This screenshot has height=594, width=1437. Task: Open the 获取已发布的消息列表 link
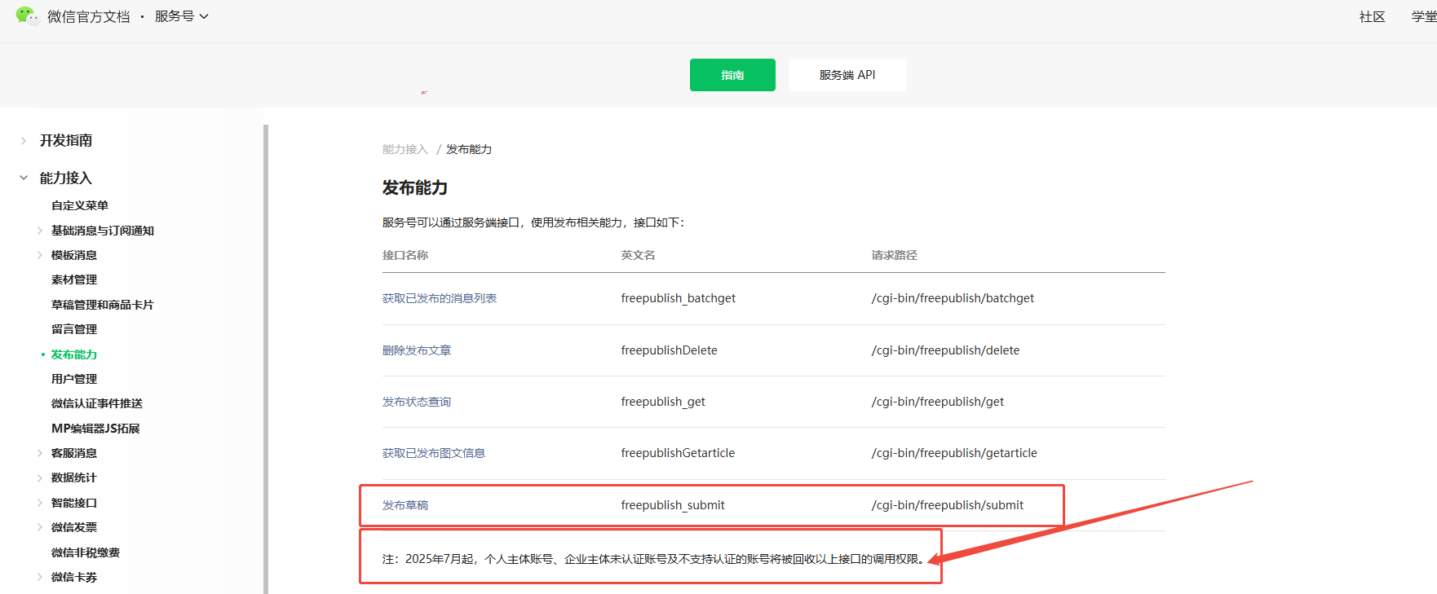[440, 298]
